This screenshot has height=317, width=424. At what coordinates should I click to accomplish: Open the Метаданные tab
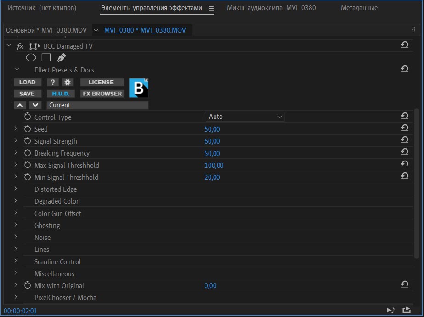point(359,8)
